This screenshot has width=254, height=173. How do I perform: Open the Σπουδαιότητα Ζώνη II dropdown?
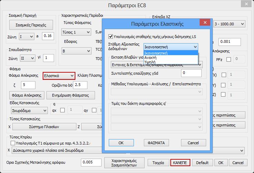[x=28, y=58]
